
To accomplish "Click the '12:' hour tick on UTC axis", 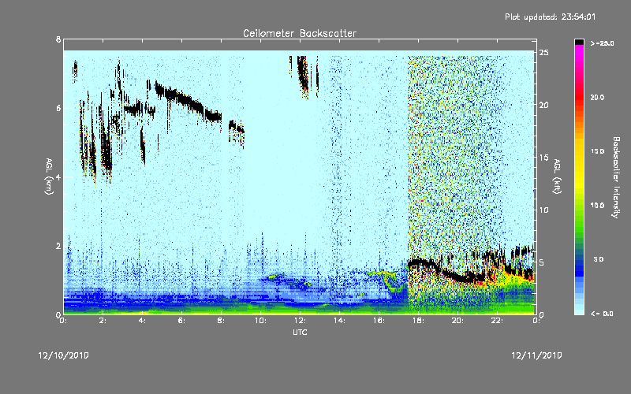I will (301, 321).
